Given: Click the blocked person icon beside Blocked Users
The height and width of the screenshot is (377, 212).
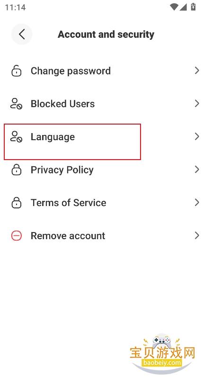Looking at the screenshot, I should [17, 104].
